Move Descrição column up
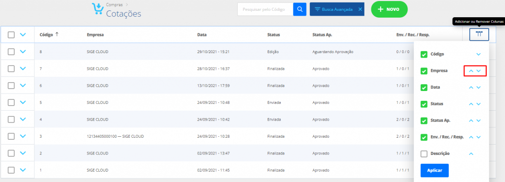The height and width of the screenshot is (182, 505). (471, 154)
